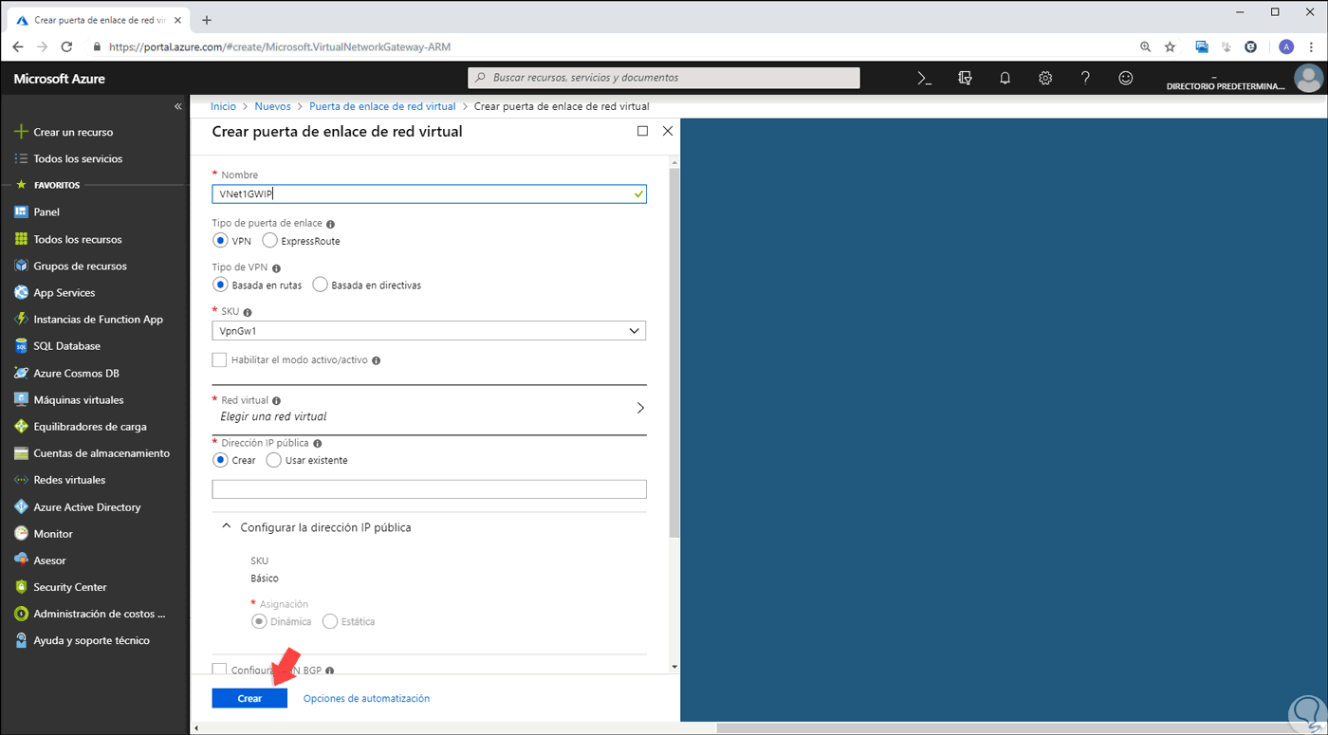Viewport: 1328px width, 735px height.
Task: Open the notifications bell
Action: 1005,78
